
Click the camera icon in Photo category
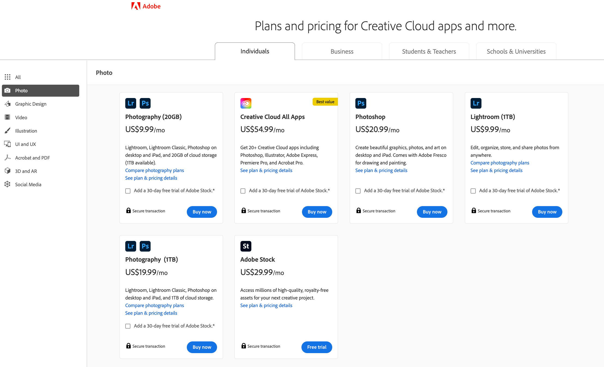[x=8, y=90]
